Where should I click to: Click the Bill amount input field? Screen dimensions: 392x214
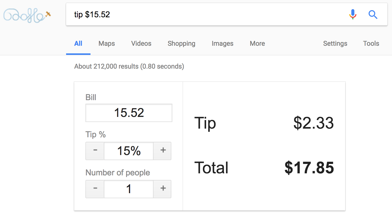coord(129,113)
